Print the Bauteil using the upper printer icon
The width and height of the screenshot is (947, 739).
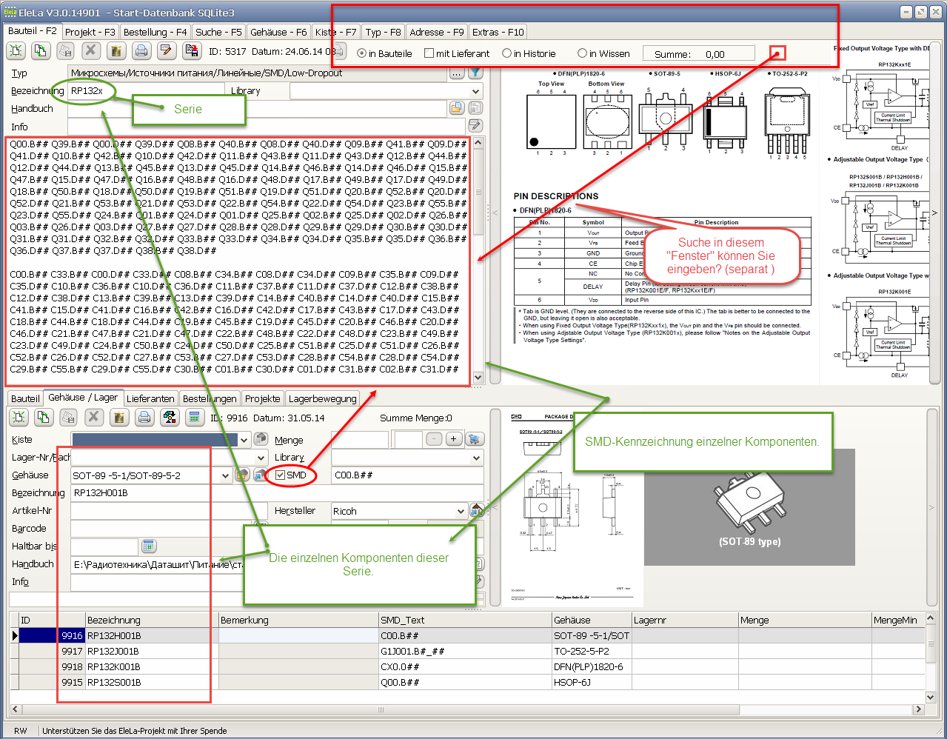click(x=141, y=50)
